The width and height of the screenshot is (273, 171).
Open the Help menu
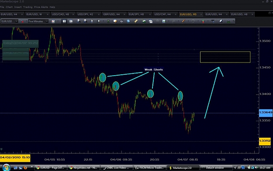pyautogui.click(x=52, y=7)
